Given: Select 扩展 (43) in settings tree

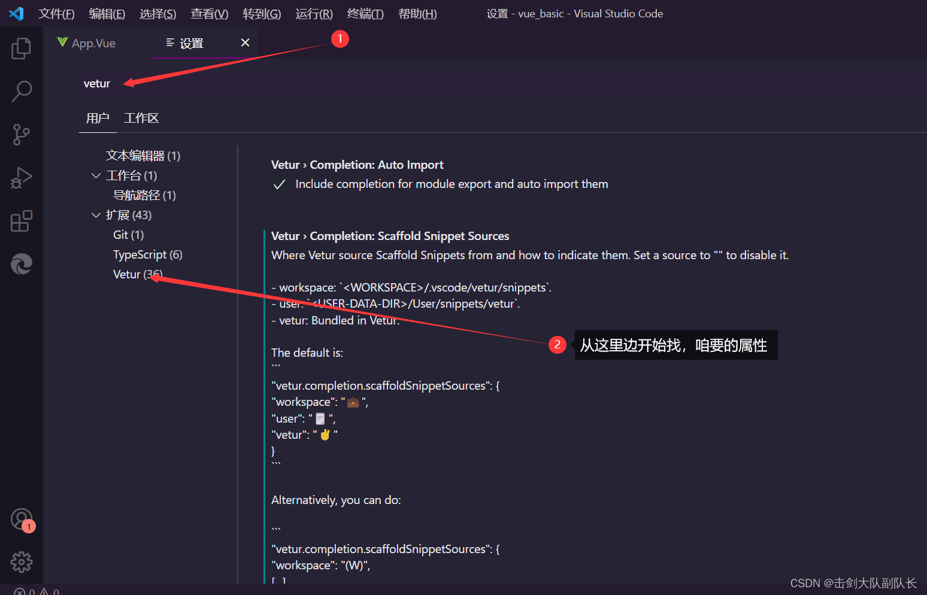Looking at the screenshot, I should pyautogui.click(x=129, y=215).
